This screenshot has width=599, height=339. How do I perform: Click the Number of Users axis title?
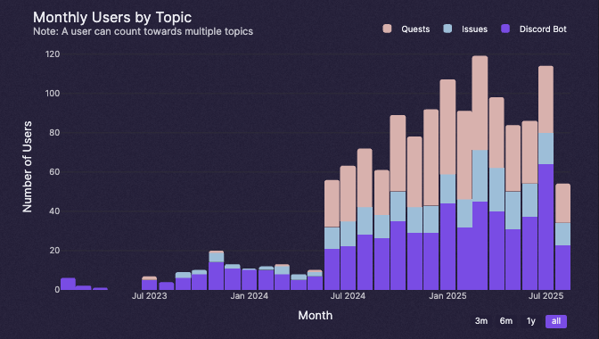coord(27,167)
